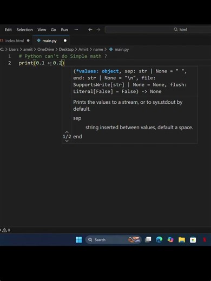Select Amirt in the breadcrumb path
This screenshot has width=211, height=281.
pyautogui.click(x=83, y=49)
